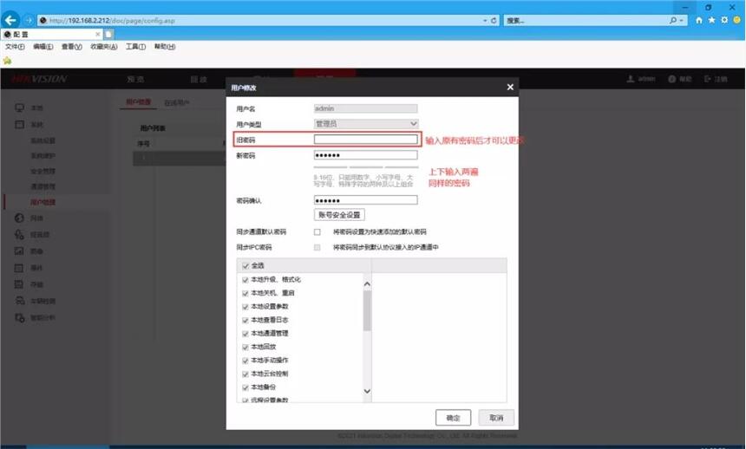Open IE favorites star icon
The width and height of the screenshot is (746, 449).
711,20
